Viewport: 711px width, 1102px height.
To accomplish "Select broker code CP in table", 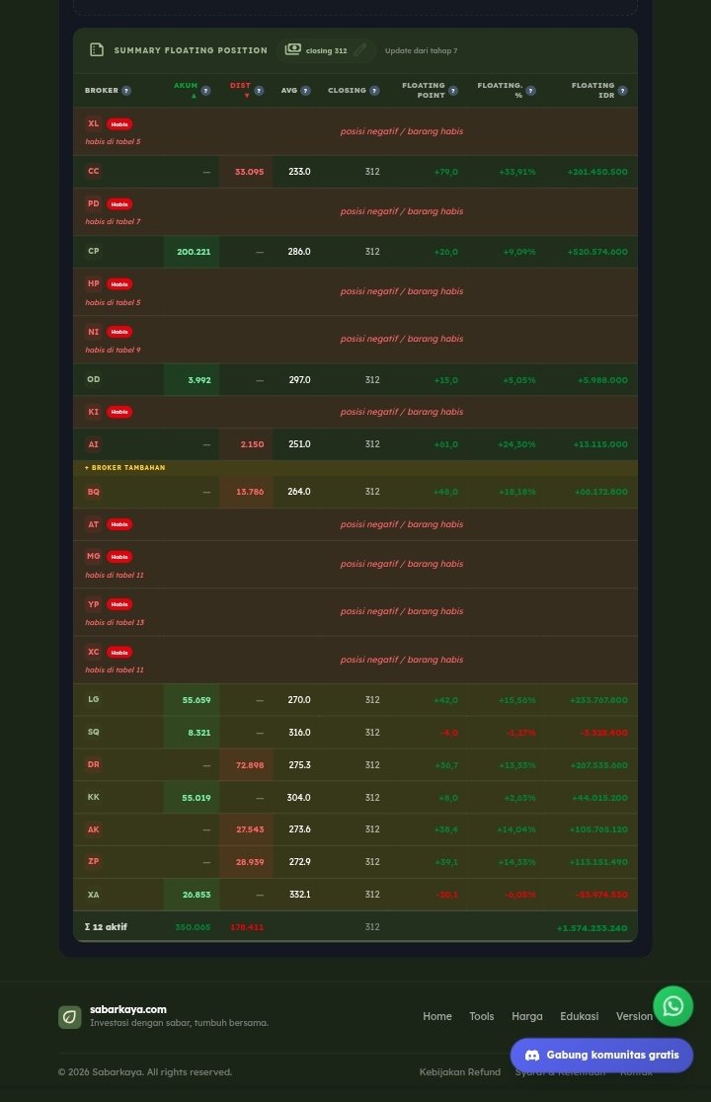I will (x=94, y=251).
